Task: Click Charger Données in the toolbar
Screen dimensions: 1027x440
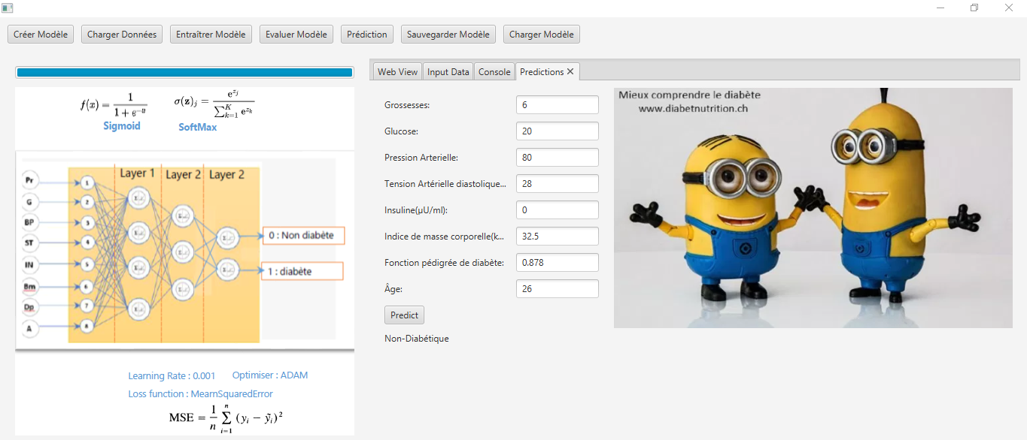Action: click(x=121, y=34)
